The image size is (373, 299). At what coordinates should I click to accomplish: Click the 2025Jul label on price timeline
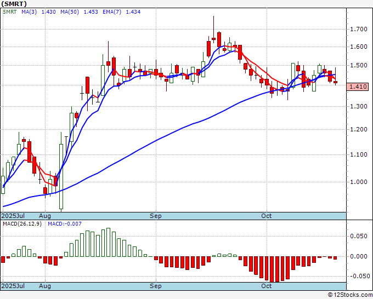[x=13, y=216]
